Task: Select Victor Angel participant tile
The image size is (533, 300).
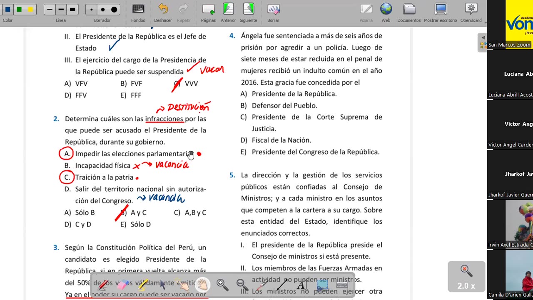Action: 510,125
